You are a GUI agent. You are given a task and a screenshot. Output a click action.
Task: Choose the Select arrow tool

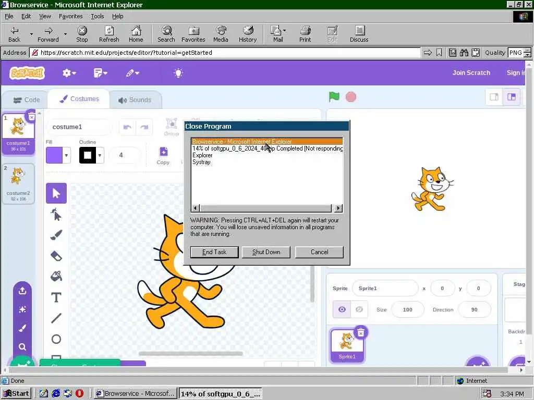[56, 193]
